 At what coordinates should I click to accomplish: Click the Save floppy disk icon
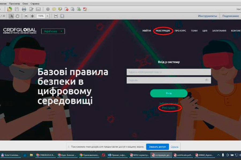17,9
